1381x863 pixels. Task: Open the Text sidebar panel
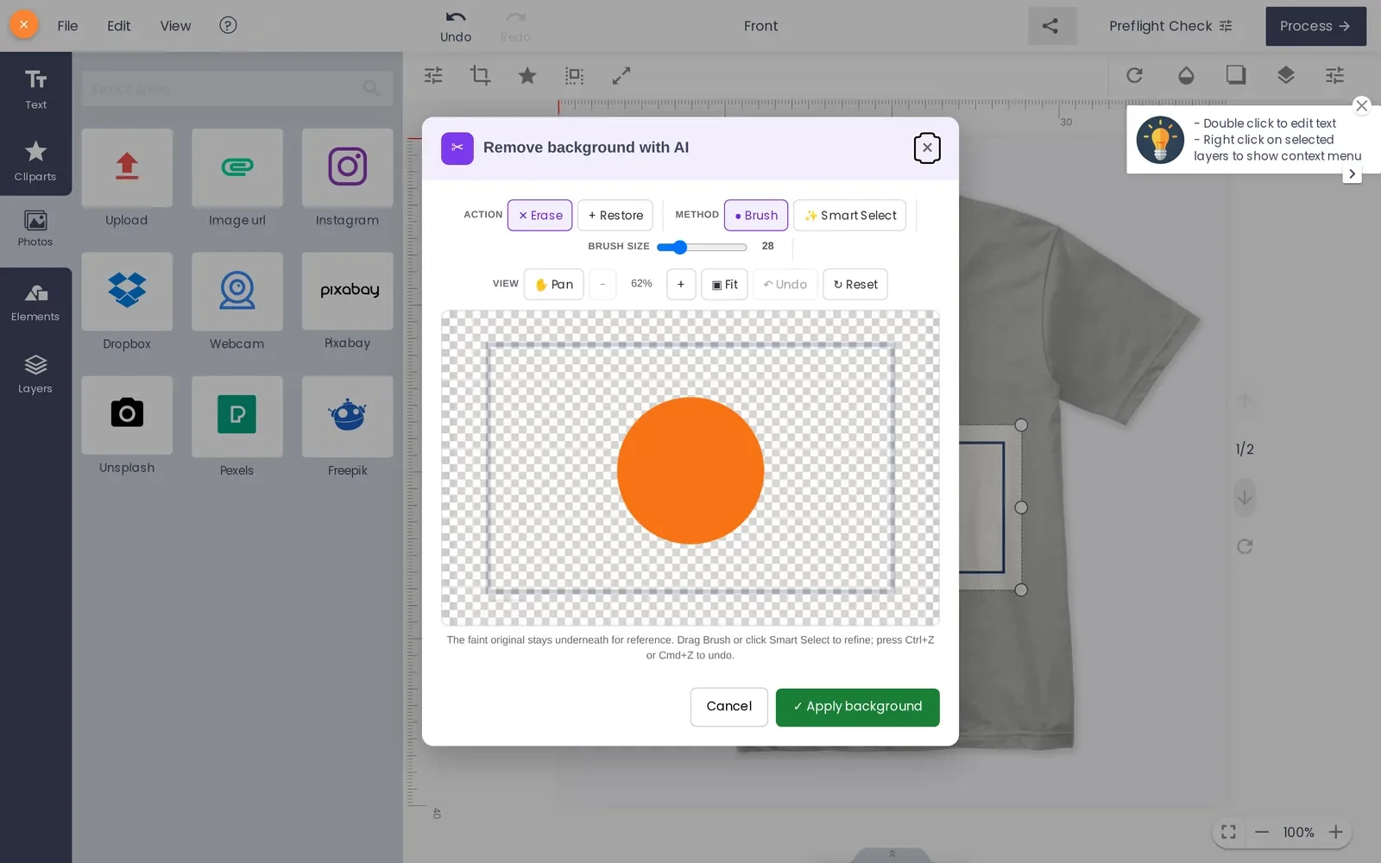pyautogui.click(x=35, y=89)
